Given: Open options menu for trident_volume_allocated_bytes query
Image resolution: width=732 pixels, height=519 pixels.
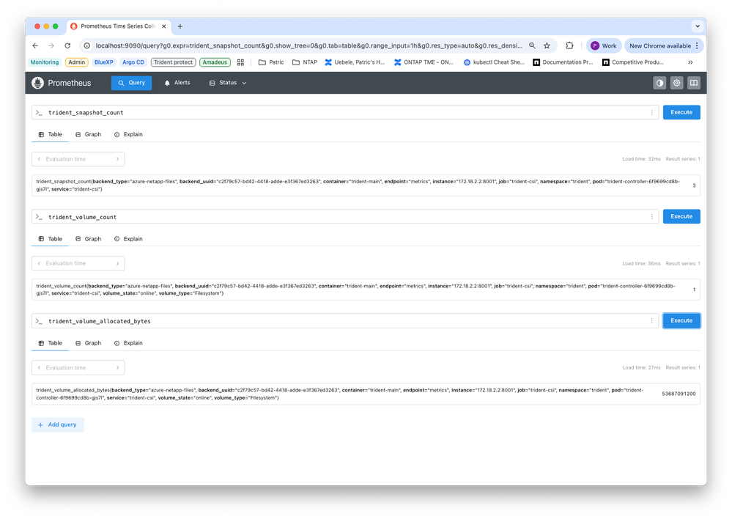Looking at the screenshot, I should [651, 321].
